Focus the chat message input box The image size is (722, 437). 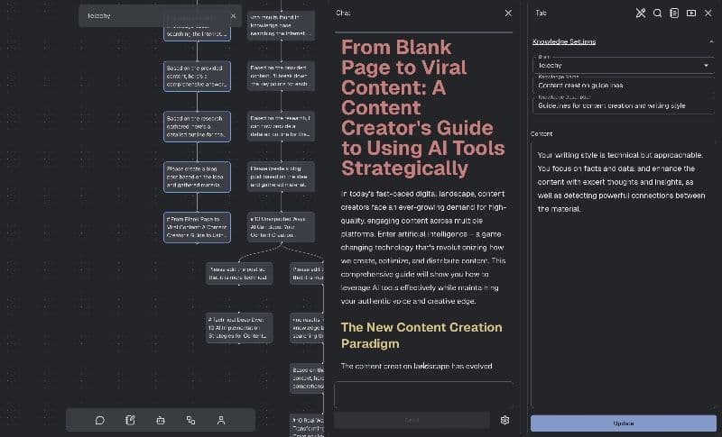422,395
